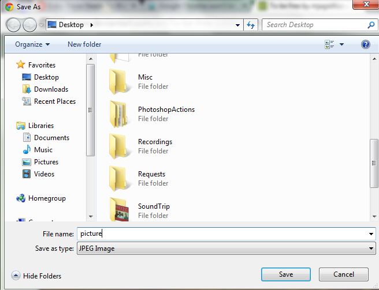The image size is (379, 290).
Task: Go to Desktop under Favorites
Action: (x=46, y=77)
